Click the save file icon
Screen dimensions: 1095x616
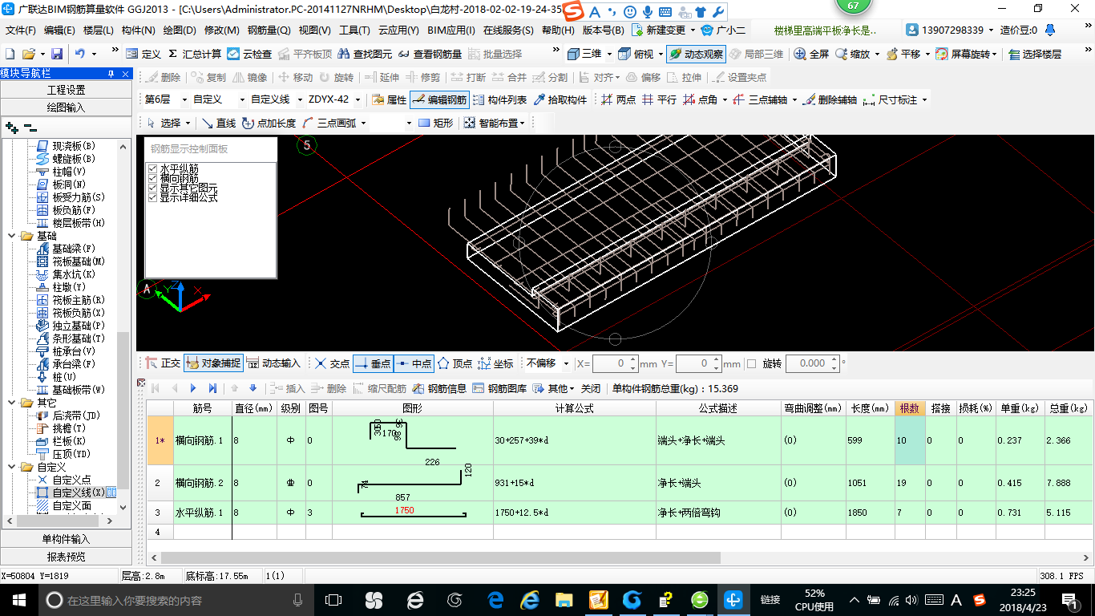pyautogui.click(x=57, y=54)
